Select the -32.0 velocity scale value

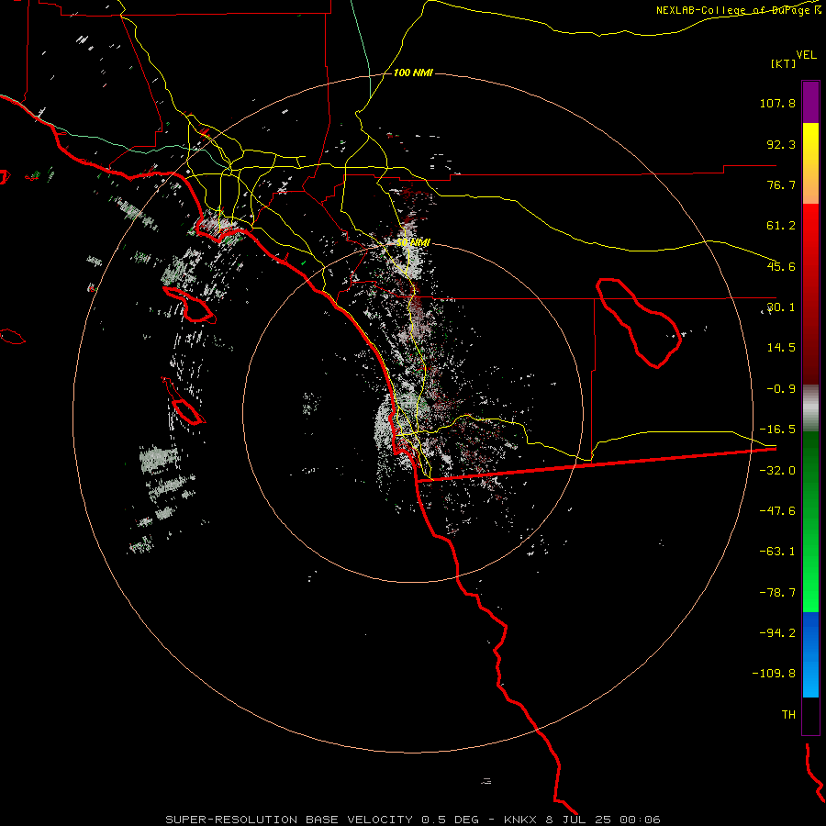click(777, 471)
